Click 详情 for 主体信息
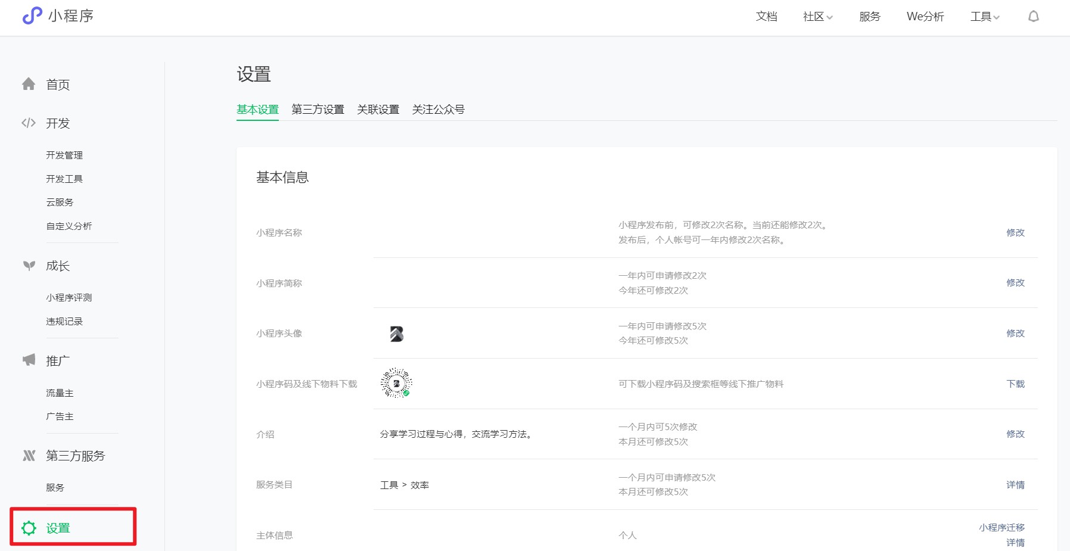 click(1015, 543)
